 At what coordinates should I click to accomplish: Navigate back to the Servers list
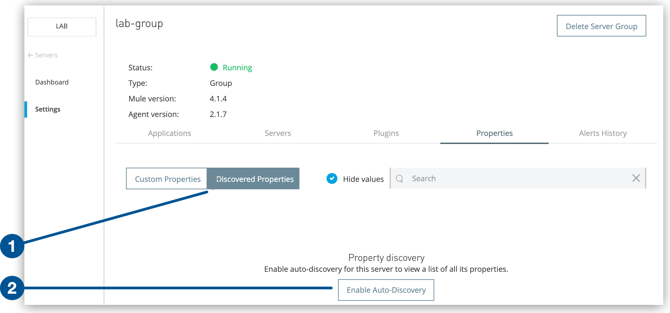click(x=46, y=55)
